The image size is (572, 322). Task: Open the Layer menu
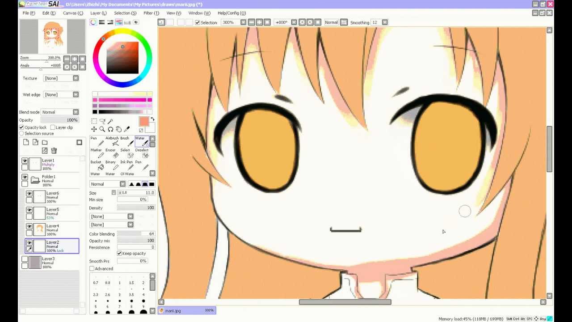point(98,13)
